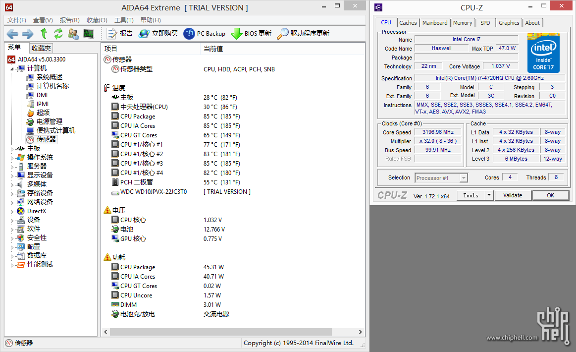Open the 收藏(O) menu
Image resolution: width=576 pixels, height=352 pixels.
pyautogui.click(x=97, y=20)
